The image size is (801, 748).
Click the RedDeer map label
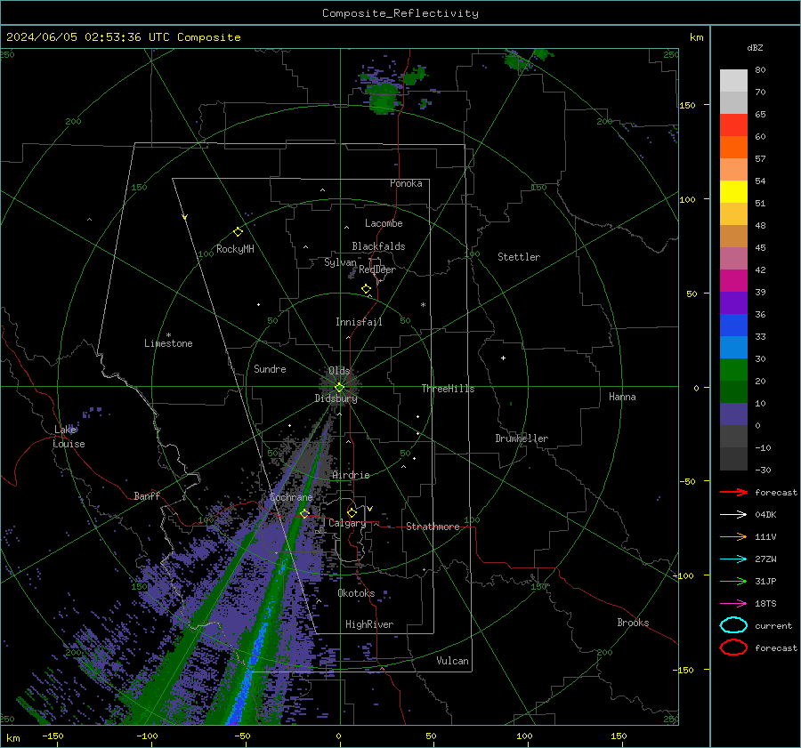(x=377, y=269)
